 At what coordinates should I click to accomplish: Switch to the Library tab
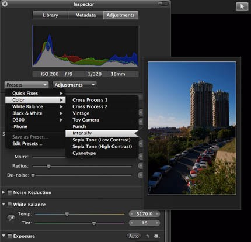point(50,15)
